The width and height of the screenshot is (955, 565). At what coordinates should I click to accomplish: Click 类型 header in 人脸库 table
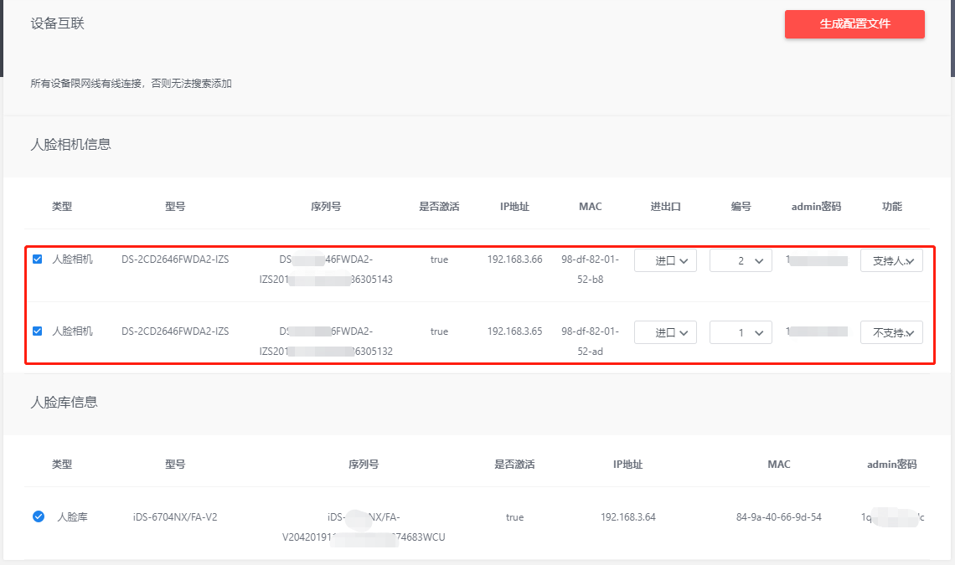(x=61, y=464)
